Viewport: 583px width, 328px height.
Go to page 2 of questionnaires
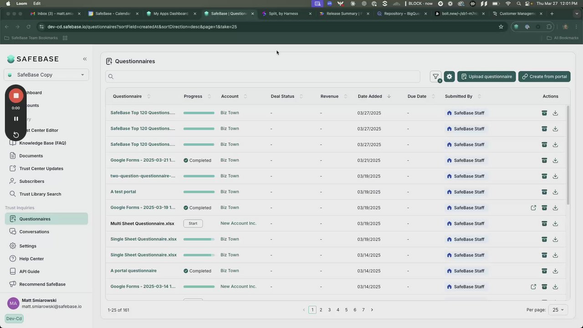(x=321, y=310)
